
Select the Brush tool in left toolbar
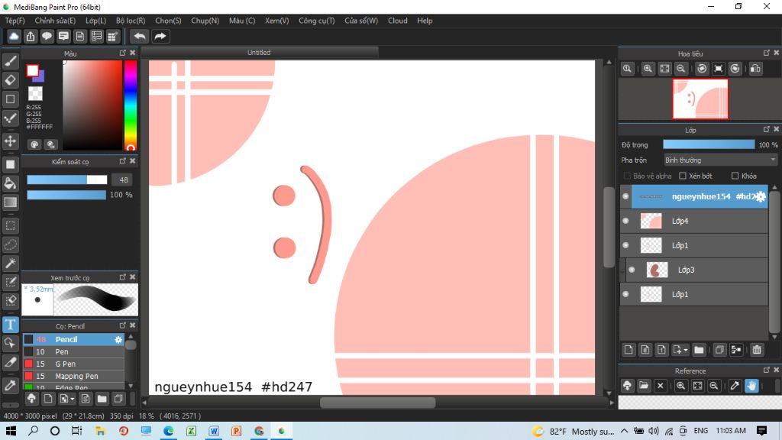point(11,61)
